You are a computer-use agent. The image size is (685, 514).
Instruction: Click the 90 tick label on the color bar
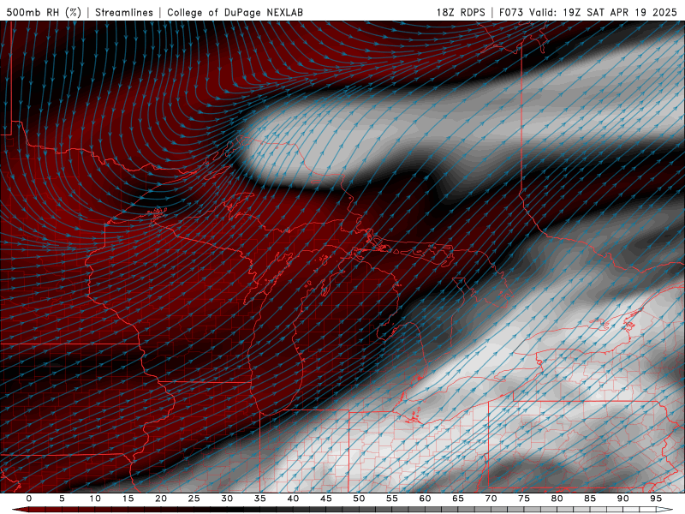[x=622, y=499]
